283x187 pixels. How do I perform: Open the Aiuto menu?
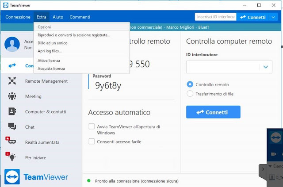[58, 17]
